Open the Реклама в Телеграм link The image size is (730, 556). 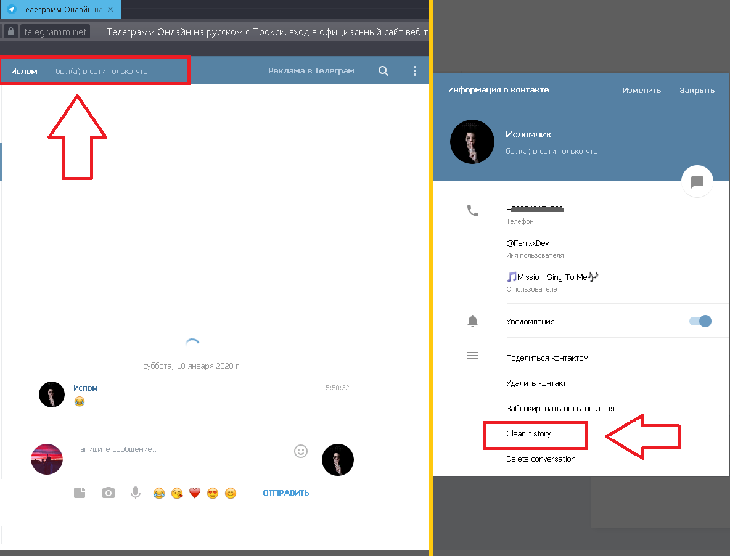(311, 71)
